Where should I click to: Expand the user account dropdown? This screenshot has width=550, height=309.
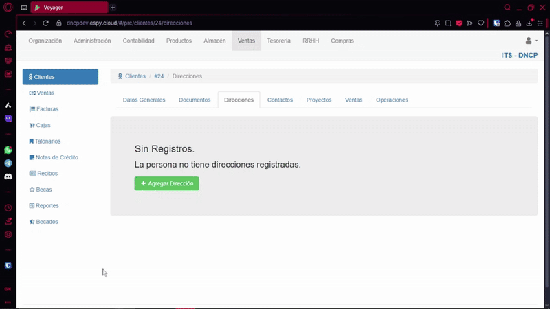(x=531, y=41)
